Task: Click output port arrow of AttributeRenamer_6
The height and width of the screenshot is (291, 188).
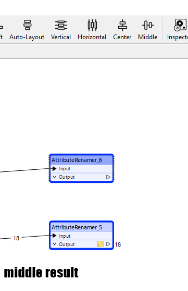Action: [x=108, y=177]
